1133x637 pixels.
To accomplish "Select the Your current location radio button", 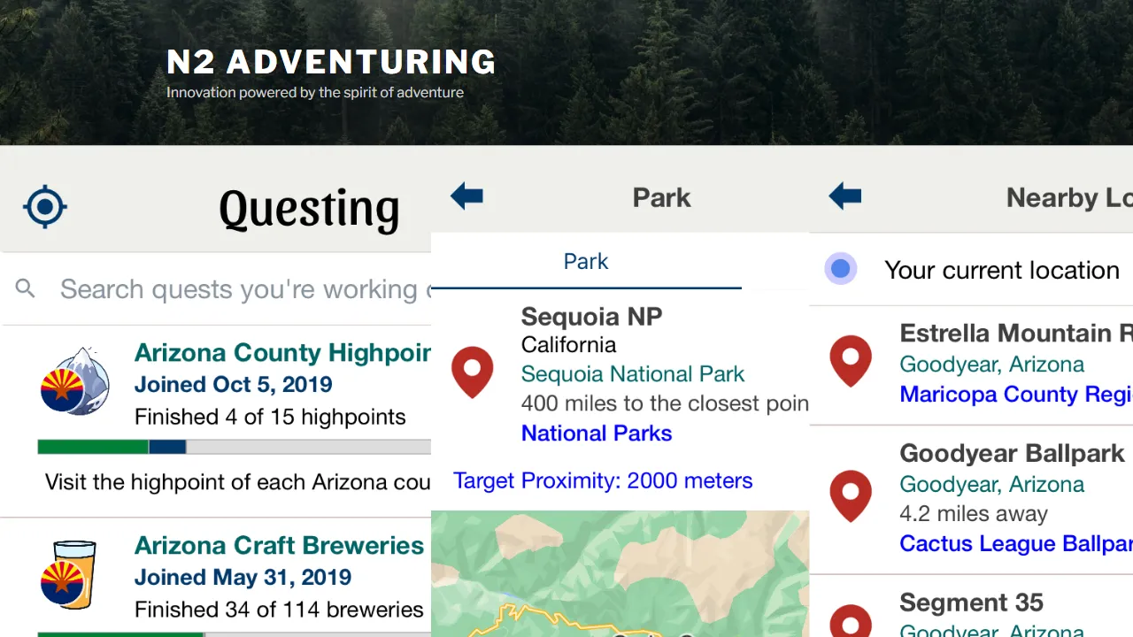I will point(841,268).
